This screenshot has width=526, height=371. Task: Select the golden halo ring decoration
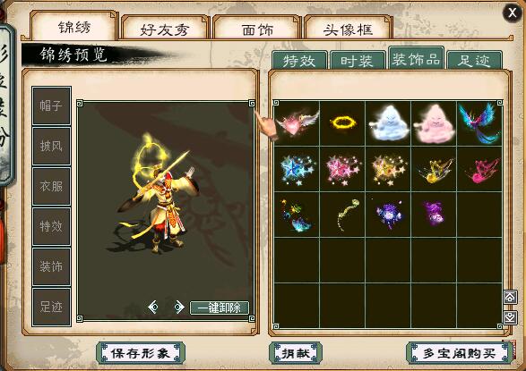coord(342,123)
